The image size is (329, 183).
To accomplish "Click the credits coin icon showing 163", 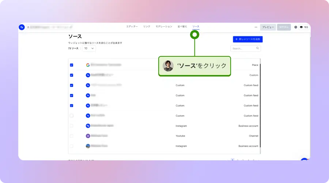I will coord(301,27).
